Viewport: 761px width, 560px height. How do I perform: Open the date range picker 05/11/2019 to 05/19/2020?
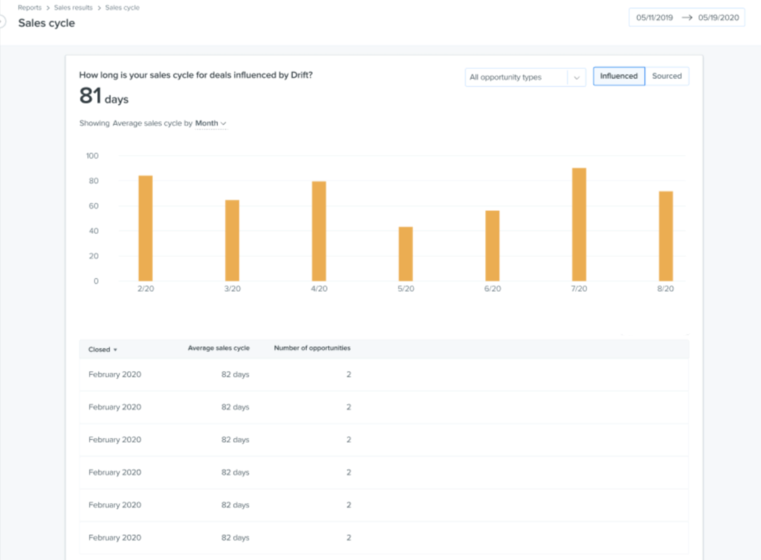point(687,17)
